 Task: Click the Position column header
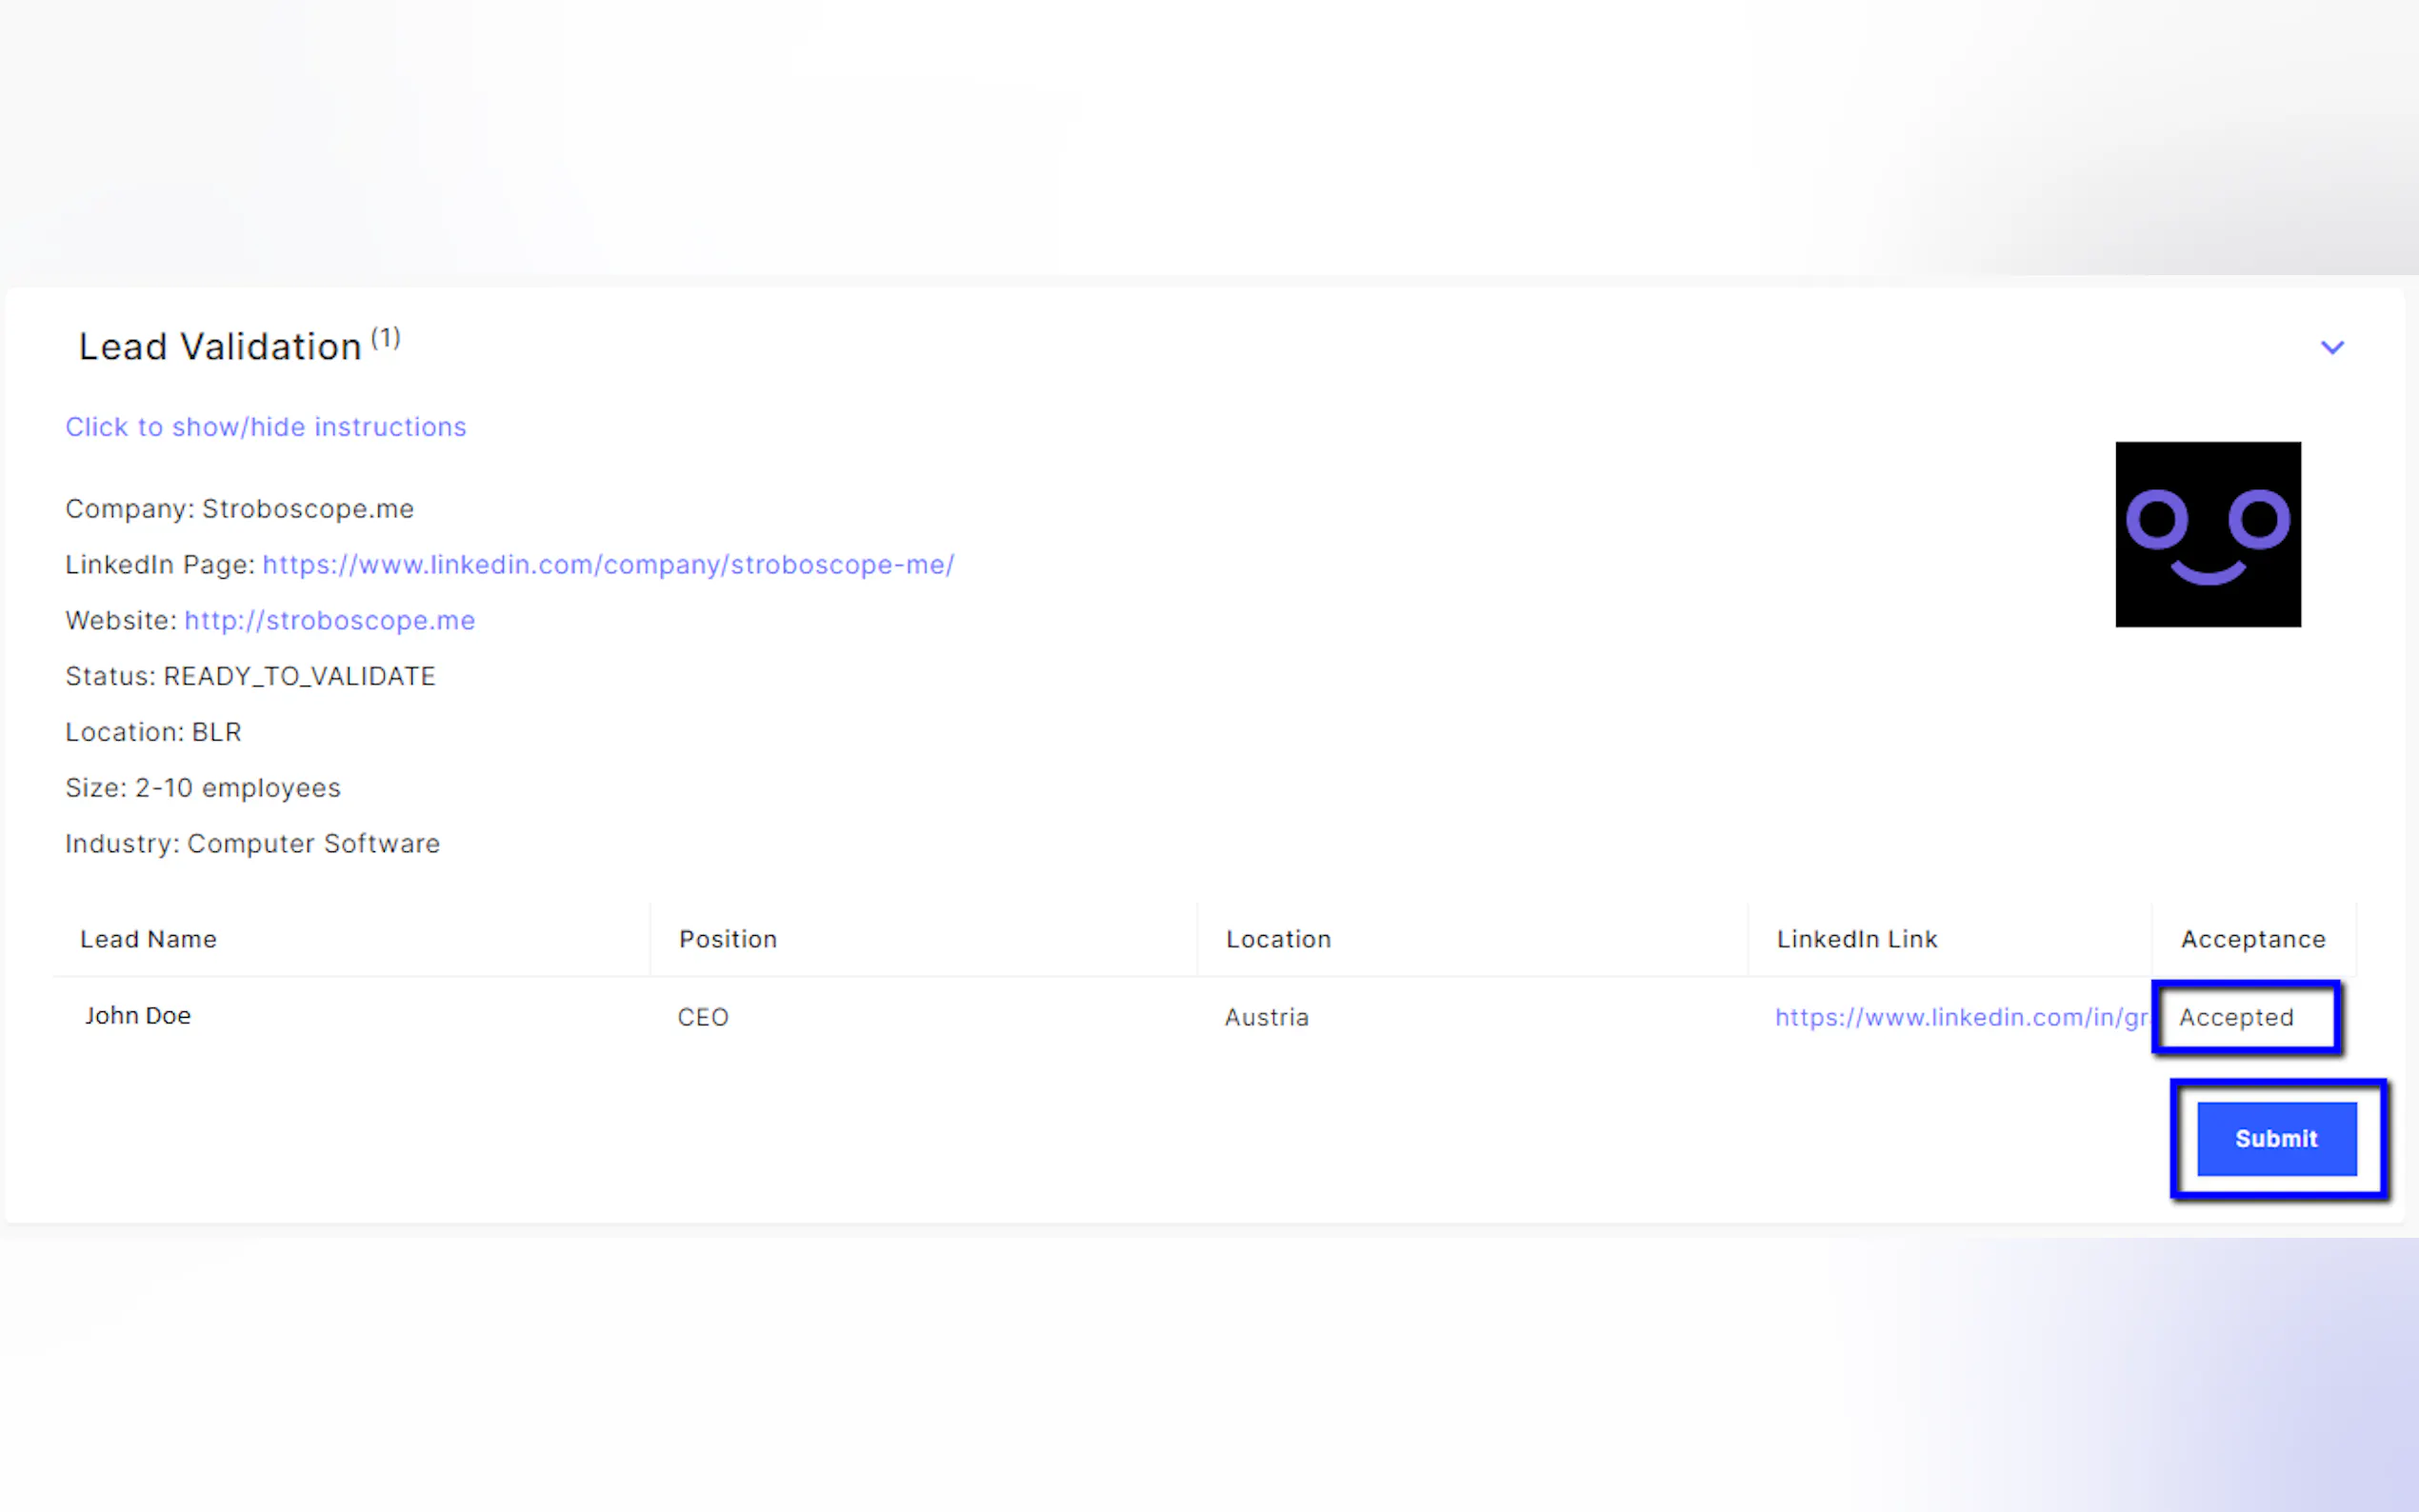[x=727, y=939]
